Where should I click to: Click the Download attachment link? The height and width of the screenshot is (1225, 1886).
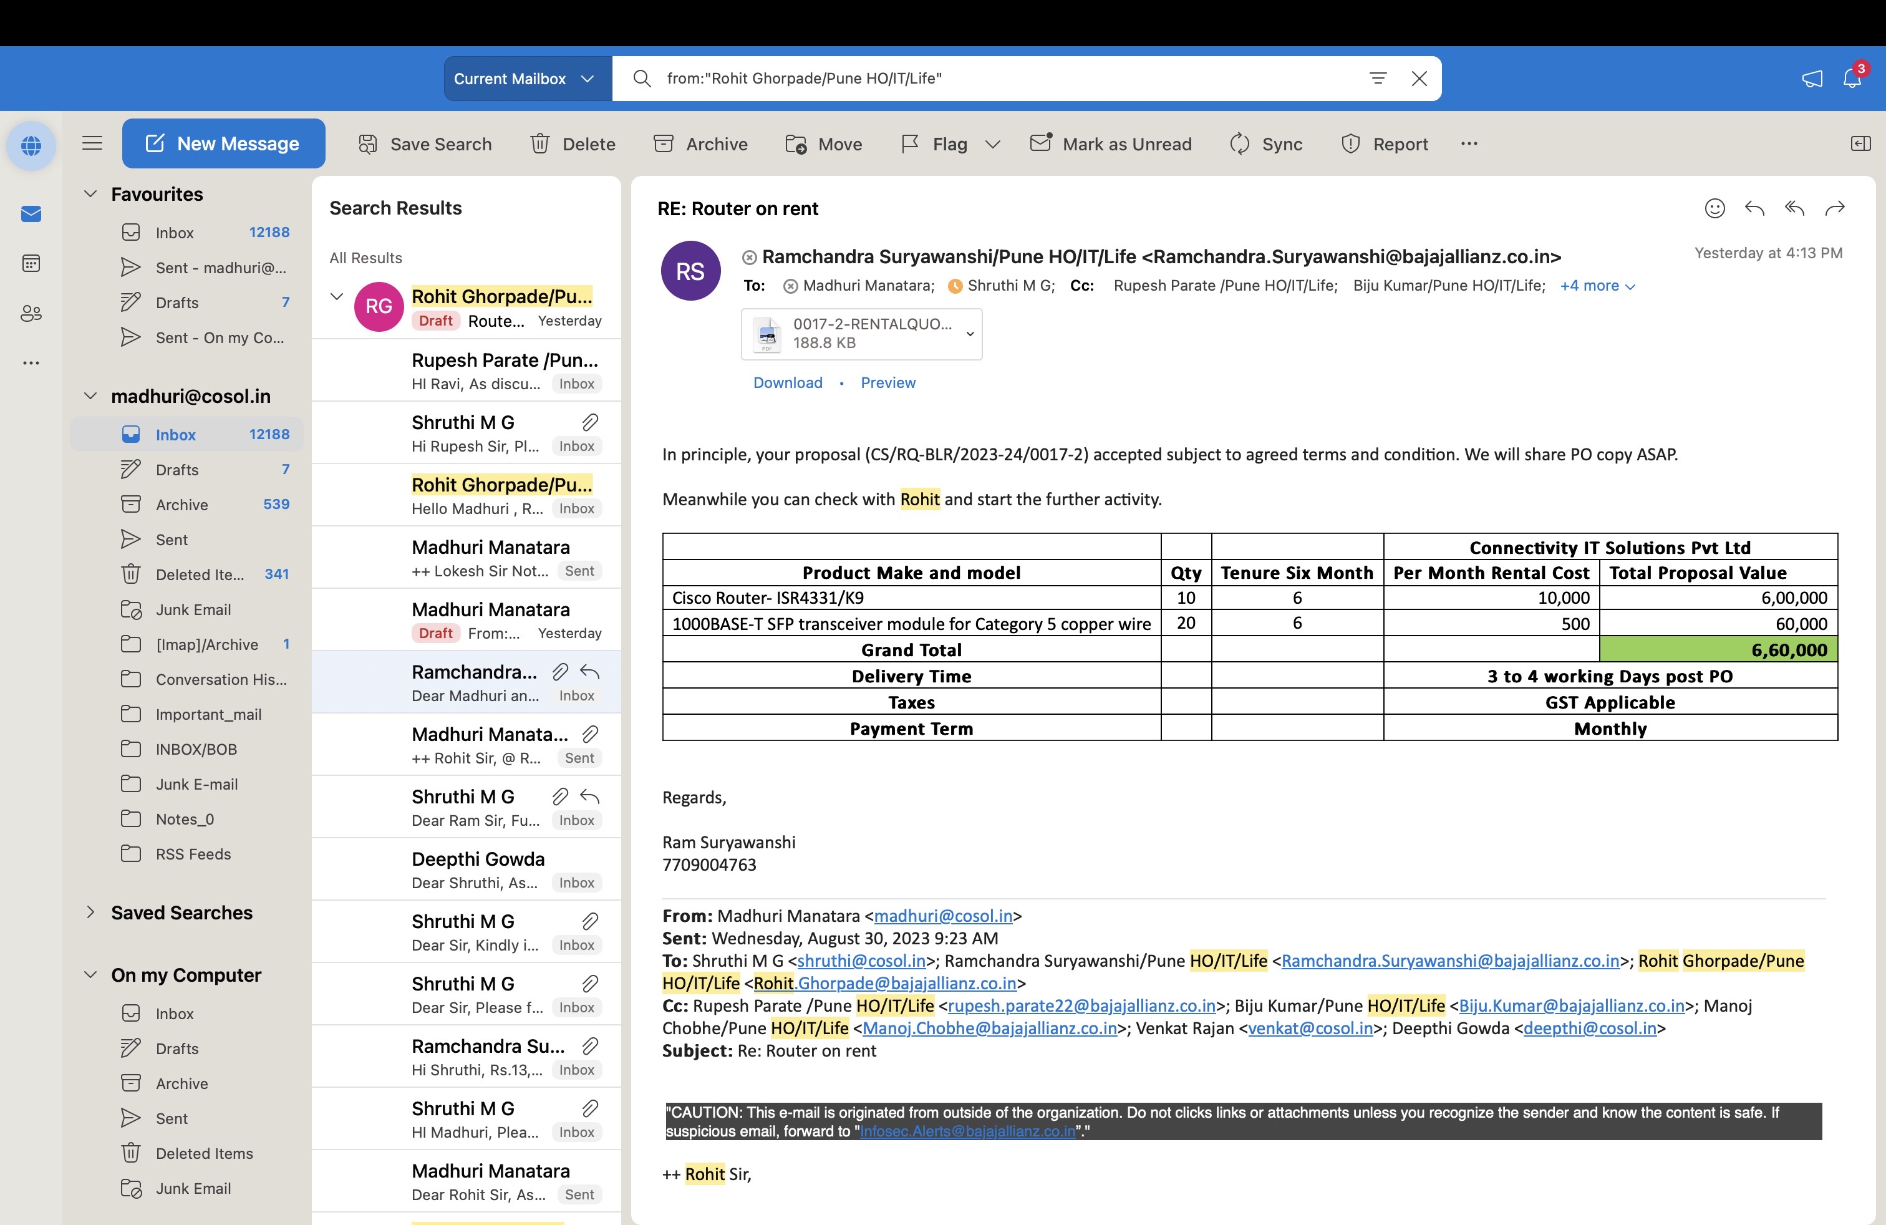pyautogui.click(x=787, y=383)
